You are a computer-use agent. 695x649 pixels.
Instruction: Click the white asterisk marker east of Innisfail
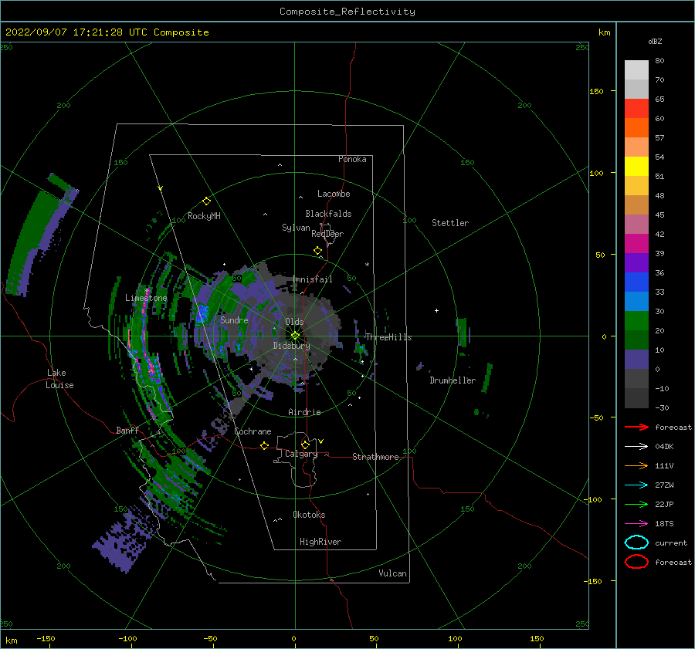pyautogui.click(x=367, y=265)
